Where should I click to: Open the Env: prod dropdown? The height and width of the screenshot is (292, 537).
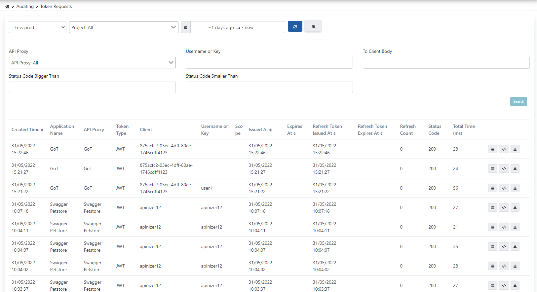tap(38, 27)
